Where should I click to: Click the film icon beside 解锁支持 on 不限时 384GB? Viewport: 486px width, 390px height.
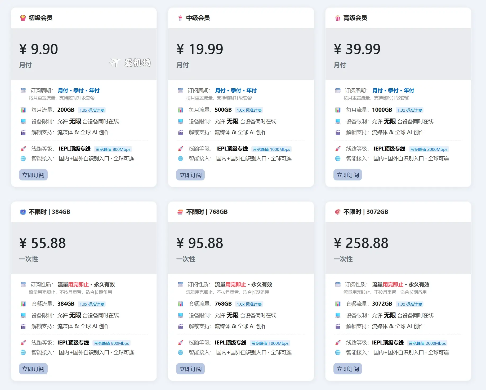(x=23, y=326)
